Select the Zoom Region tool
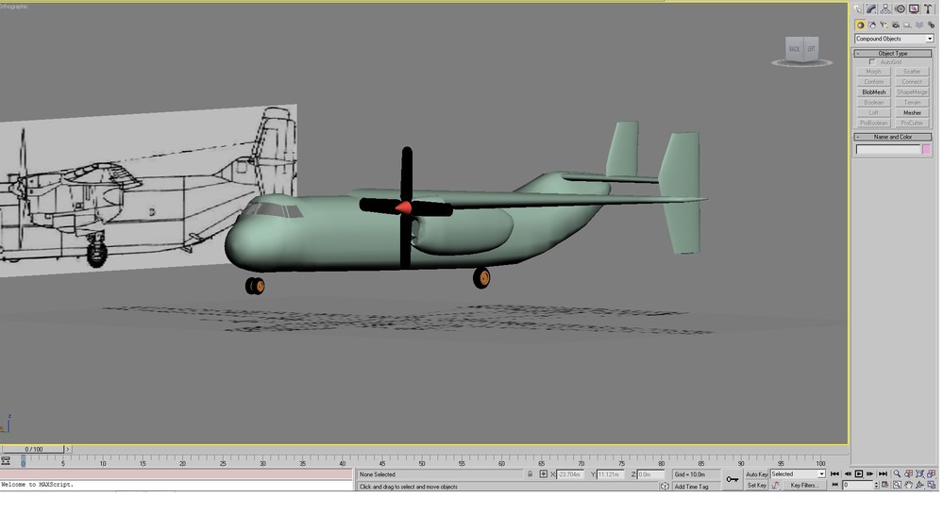Viewport: 944px width, 530px height. (897, 485)
